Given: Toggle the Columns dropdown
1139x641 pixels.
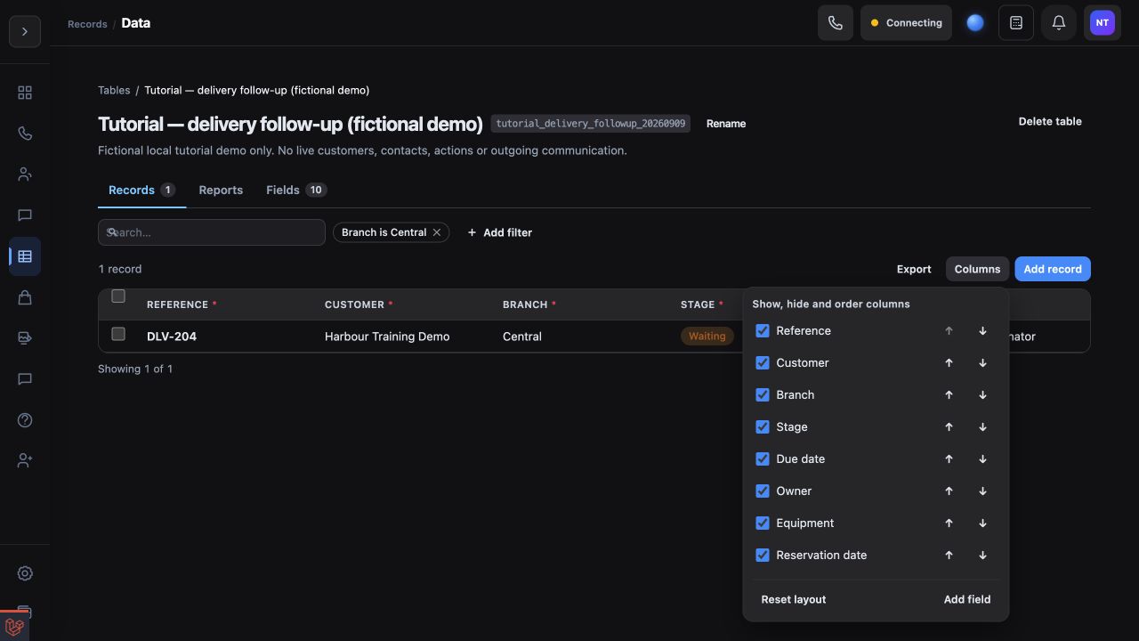Looking at the screenshot, I should (x=977, y=269).
